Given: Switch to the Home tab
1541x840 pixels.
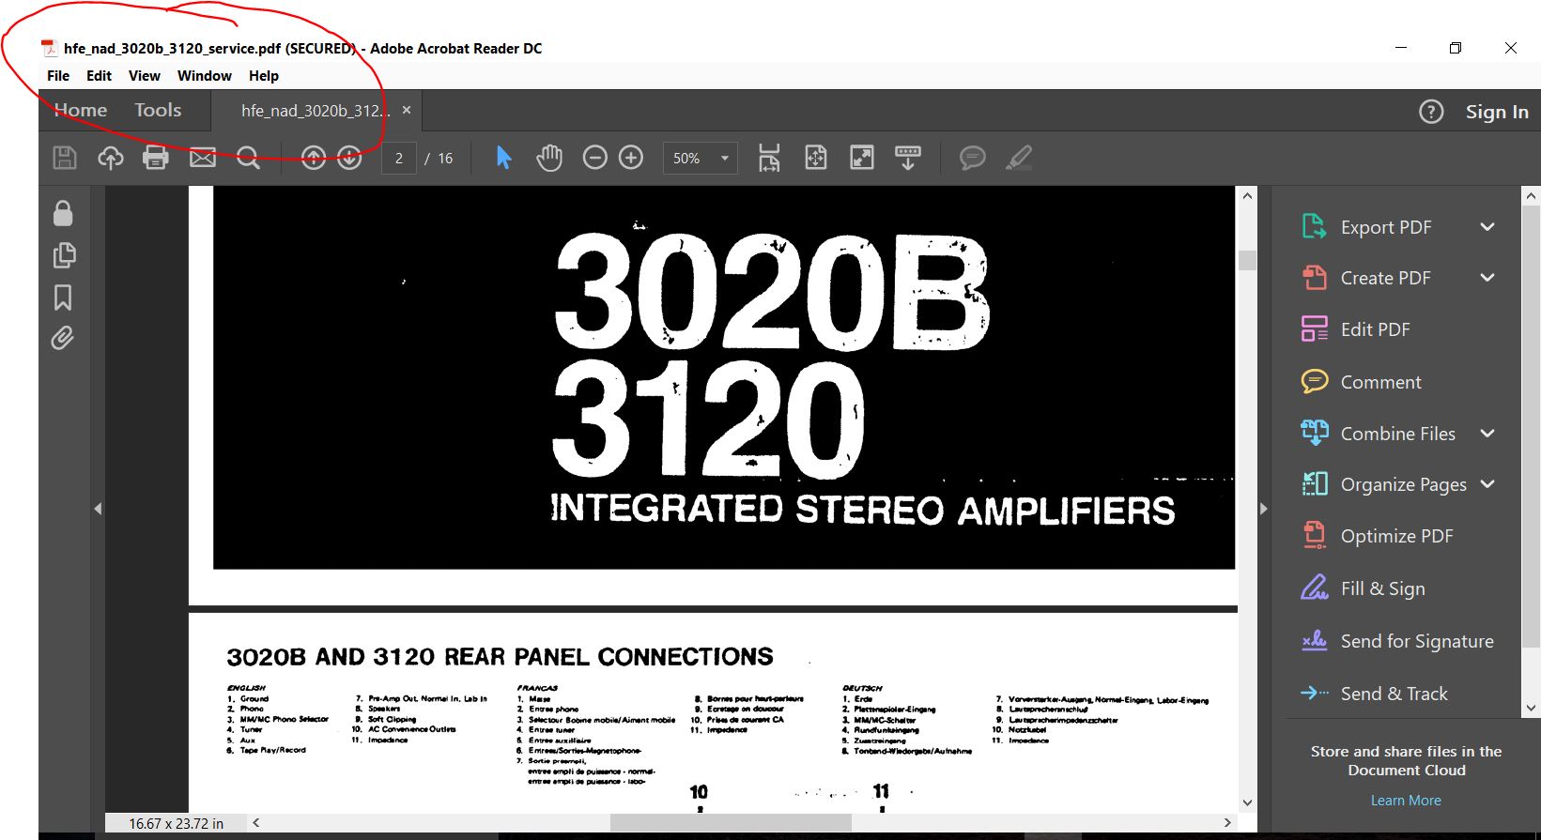Looking at the screenshot, I should 81,110.
